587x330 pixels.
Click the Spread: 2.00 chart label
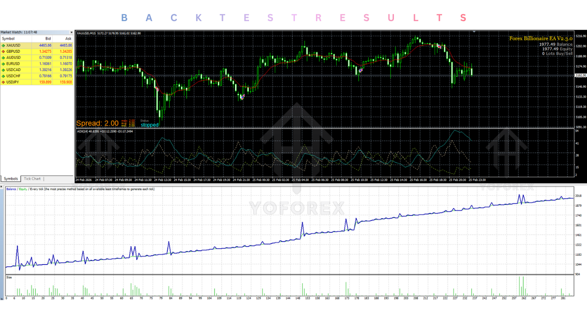click(x=97, y=123)
